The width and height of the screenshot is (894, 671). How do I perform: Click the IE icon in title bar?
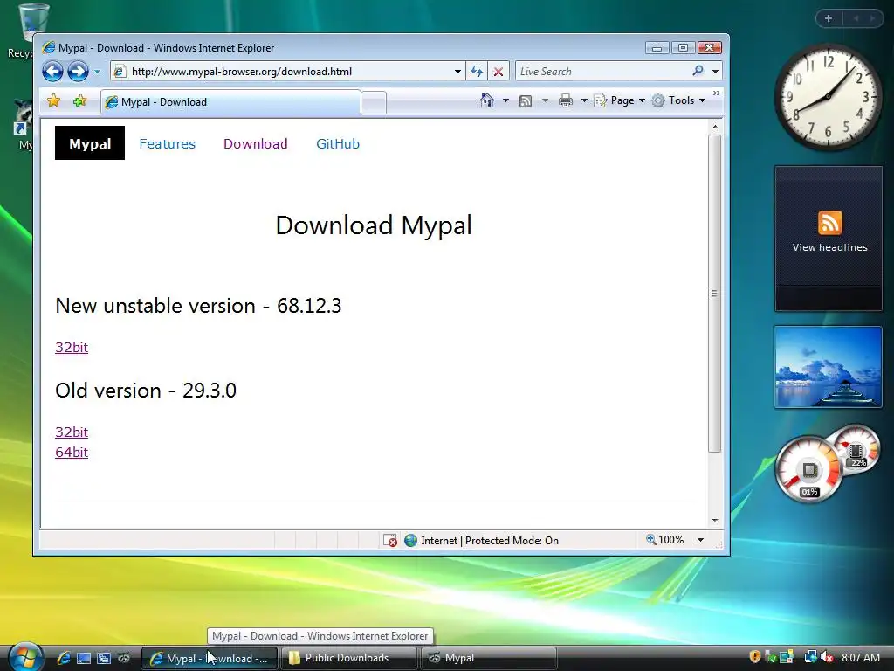point(49,47)
